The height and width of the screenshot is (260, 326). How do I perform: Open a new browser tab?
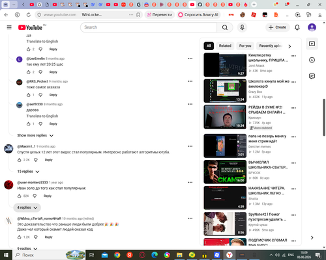click(254, 5)
